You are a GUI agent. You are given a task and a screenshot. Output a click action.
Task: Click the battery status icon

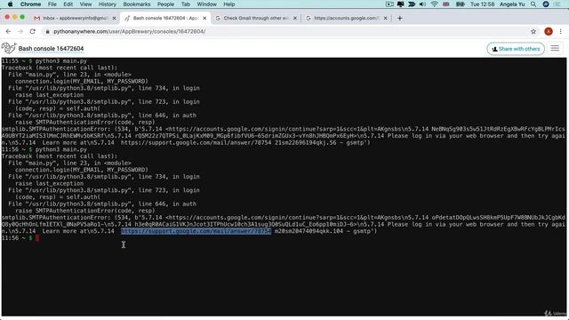461,4
